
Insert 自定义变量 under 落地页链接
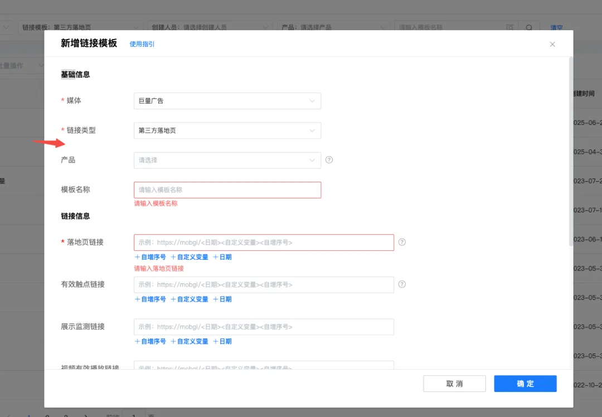pos(190,257)
